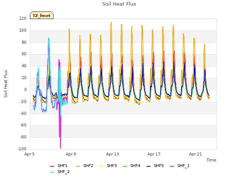Click the -40 y-axis tick label
The image size is (239, 179).
(x=23, y=113)
